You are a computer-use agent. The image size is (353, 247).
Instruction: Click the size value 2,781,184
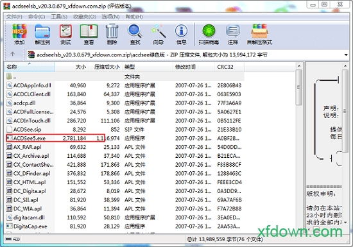pos(74,138)
